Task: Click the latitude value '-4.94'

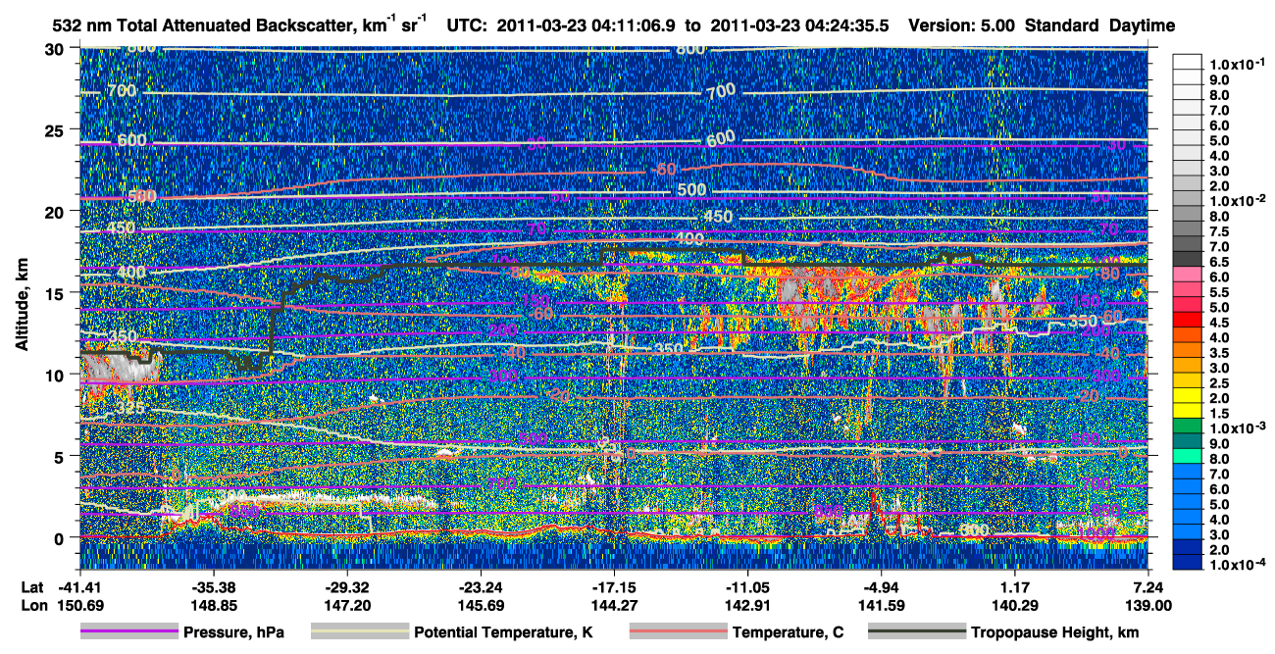Action: click(881, 587)
